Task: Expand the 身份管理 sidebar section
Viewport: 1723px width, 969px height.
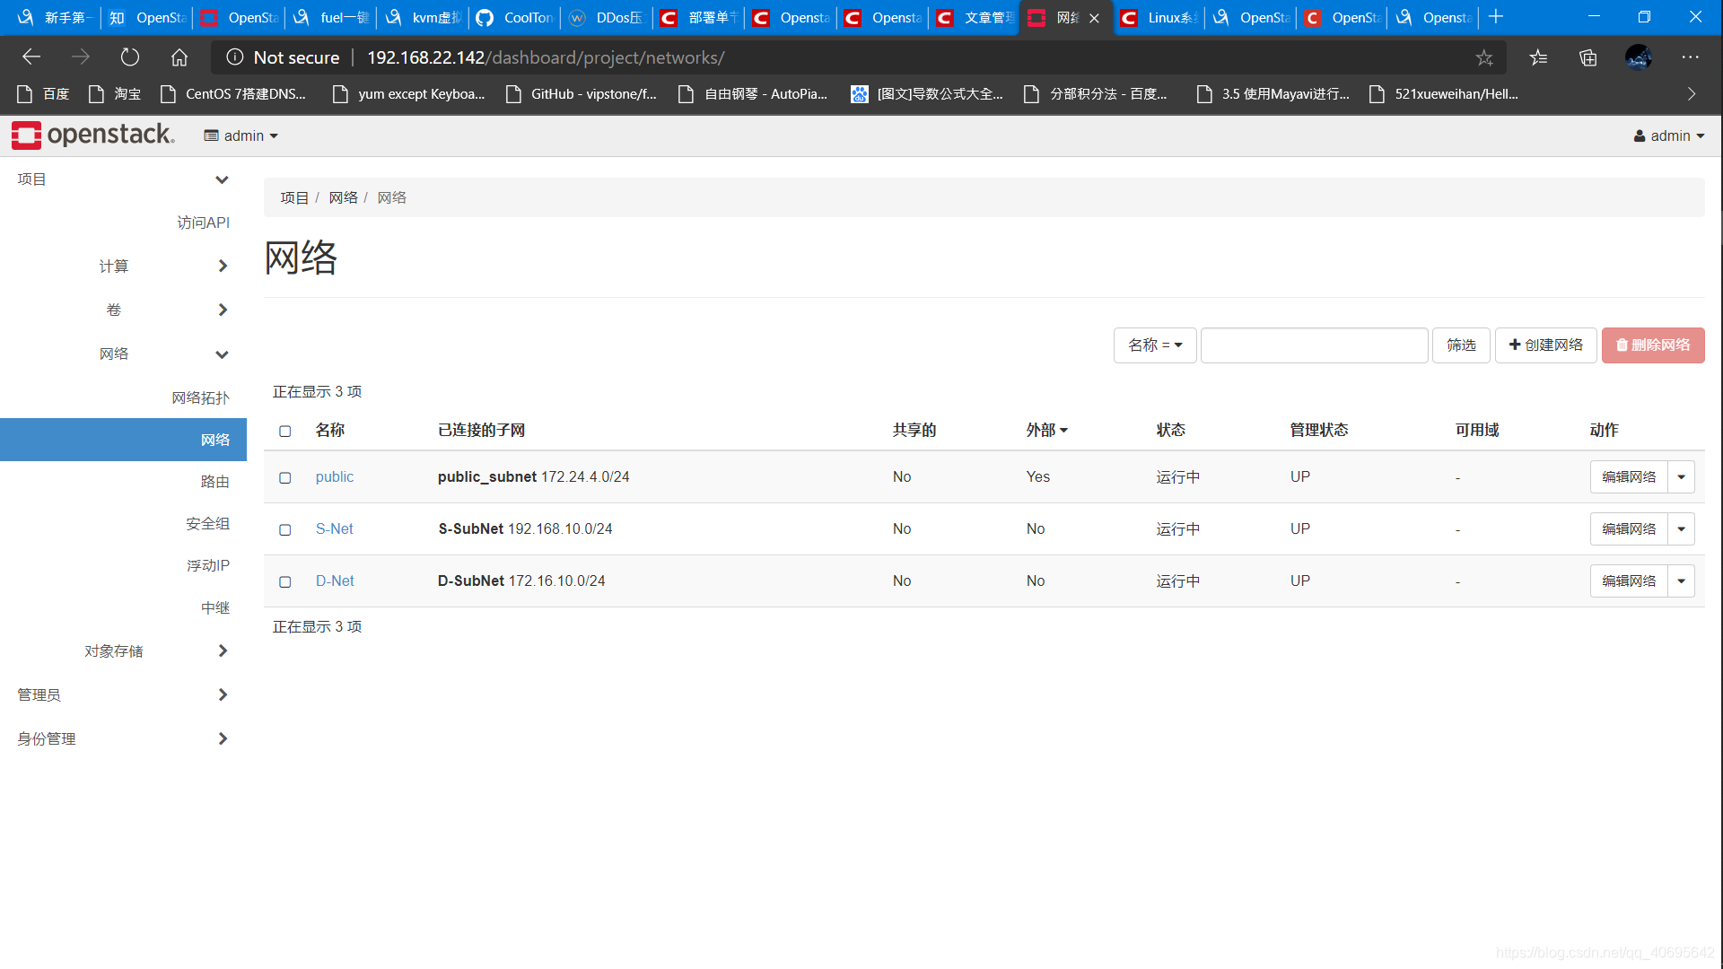Action: click(123, 739)
